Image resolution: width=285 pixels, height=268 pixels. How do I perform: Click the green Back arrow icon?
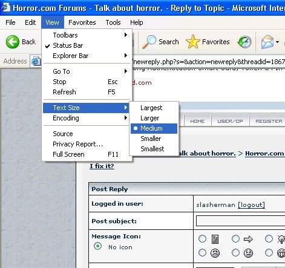13,42
